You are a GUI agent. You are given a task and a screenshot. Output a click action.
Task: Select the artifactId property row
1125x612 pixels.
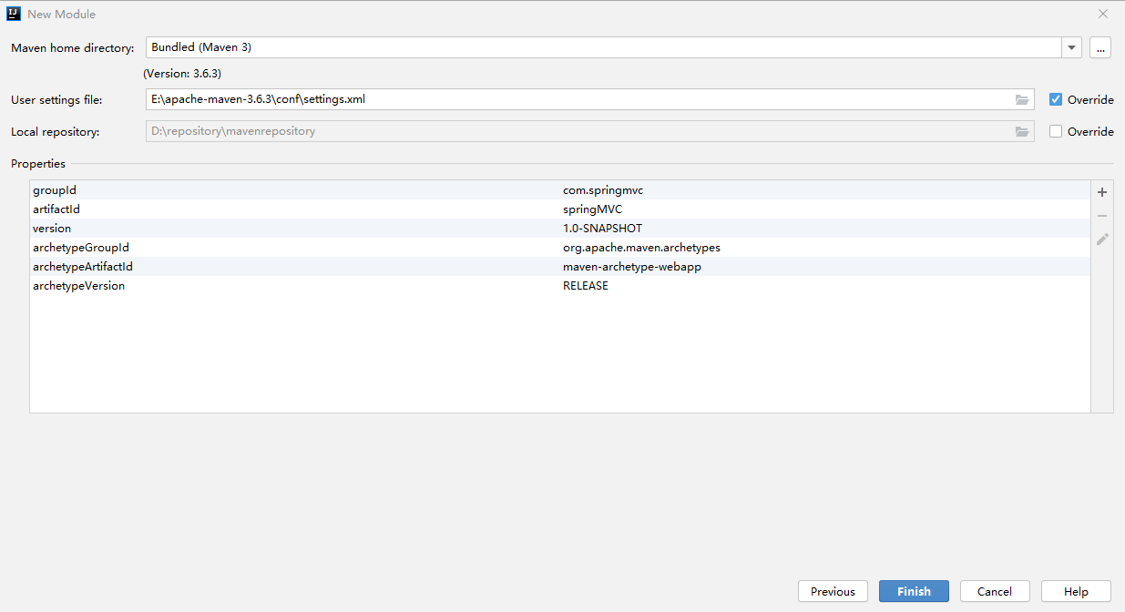pos(560,209)
